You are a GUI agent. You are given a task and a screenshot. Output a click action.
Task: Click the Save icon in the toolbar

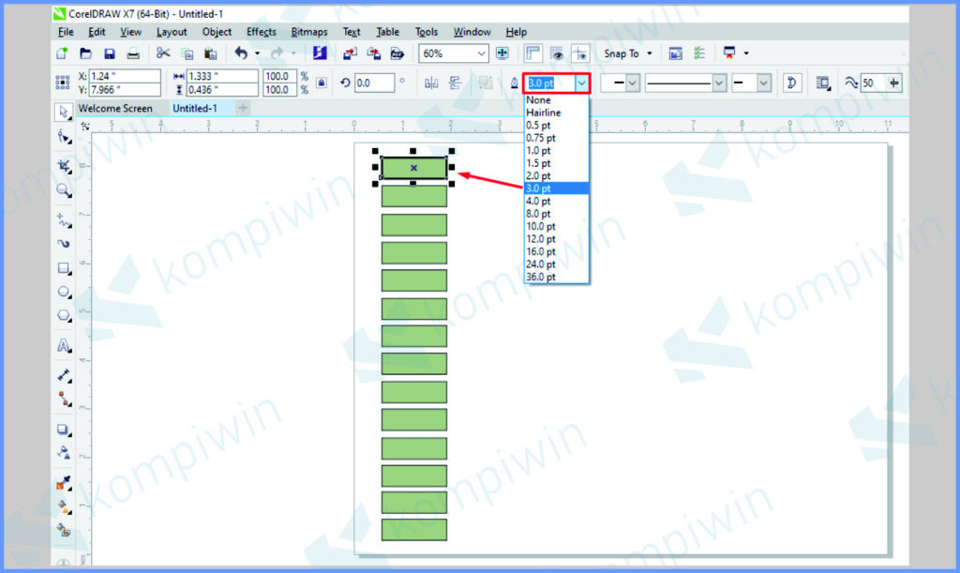coord(110,53)
